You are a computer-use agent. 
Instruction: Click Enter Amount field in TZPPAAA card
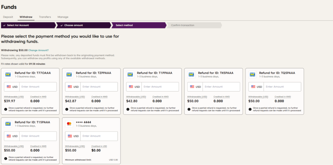click(x=99, y=87)
